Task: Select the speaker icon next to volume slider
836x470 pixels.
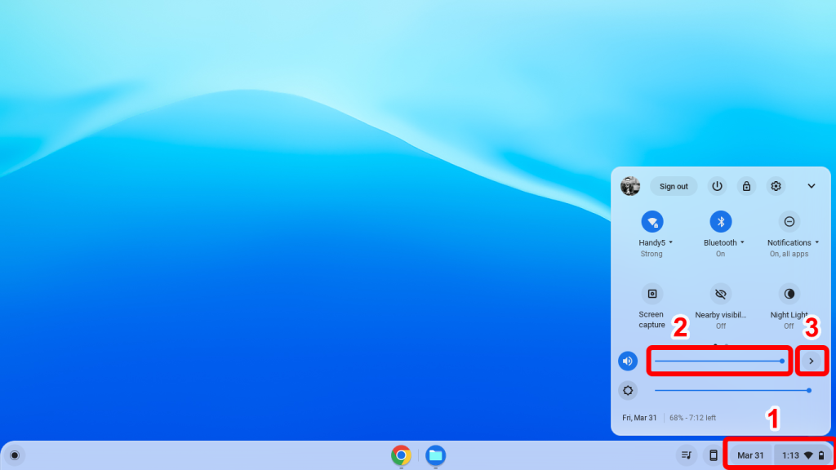Action: (628, 361)
